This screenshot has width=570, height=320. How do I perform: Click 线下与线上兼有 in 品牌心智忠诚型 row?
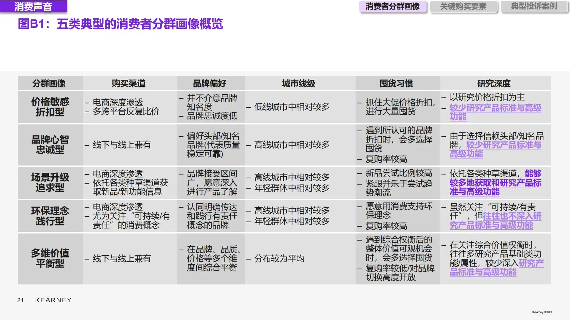point(122,145)
